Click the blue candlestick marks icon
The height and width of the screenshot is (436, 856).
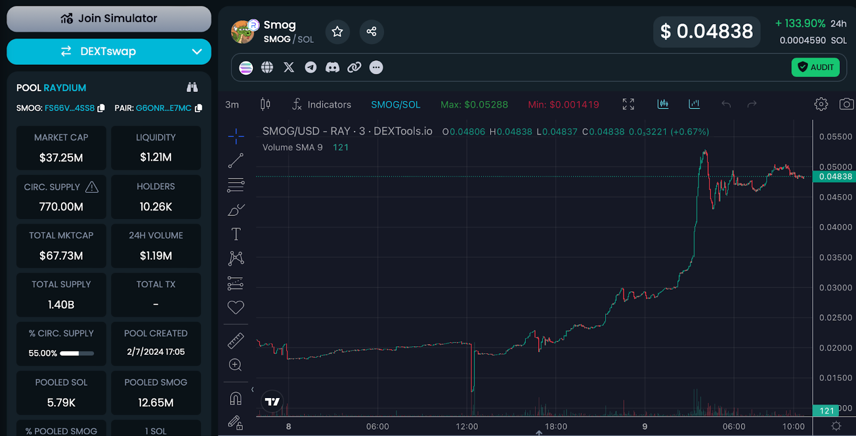pos(663,104)
